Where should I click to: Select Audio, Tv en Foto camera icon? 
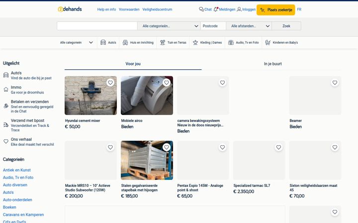pyautogui.click(x=231, y=42)
